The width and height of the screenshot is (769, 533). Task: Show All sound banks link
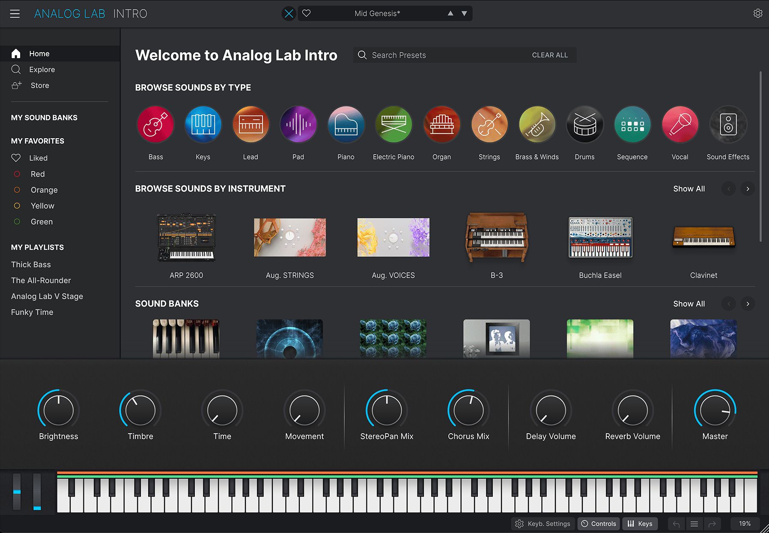(x=689, y=304)
